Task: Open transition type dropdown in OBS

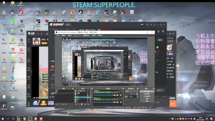Action: point(132,91)
